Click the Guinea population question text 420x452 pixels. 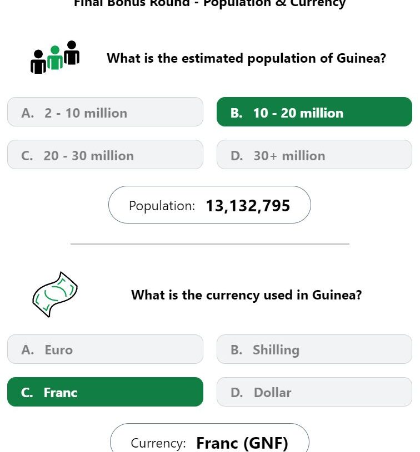[x=247, y=58]
